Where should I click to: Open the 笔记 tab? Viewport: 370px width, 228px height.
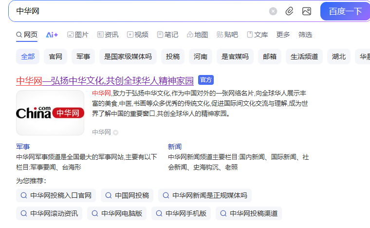tap(167, 35)
